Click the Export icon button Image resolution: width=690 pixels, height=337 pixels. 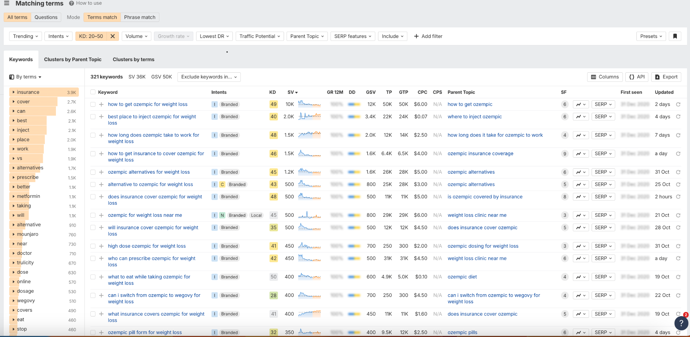click(x=666, y=77)
